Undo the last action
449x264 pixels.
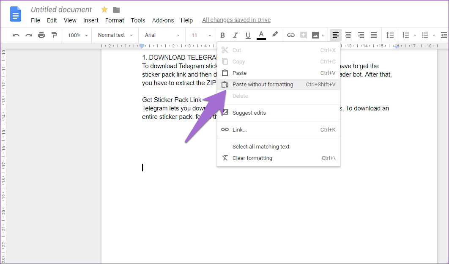tap(16, 35)
